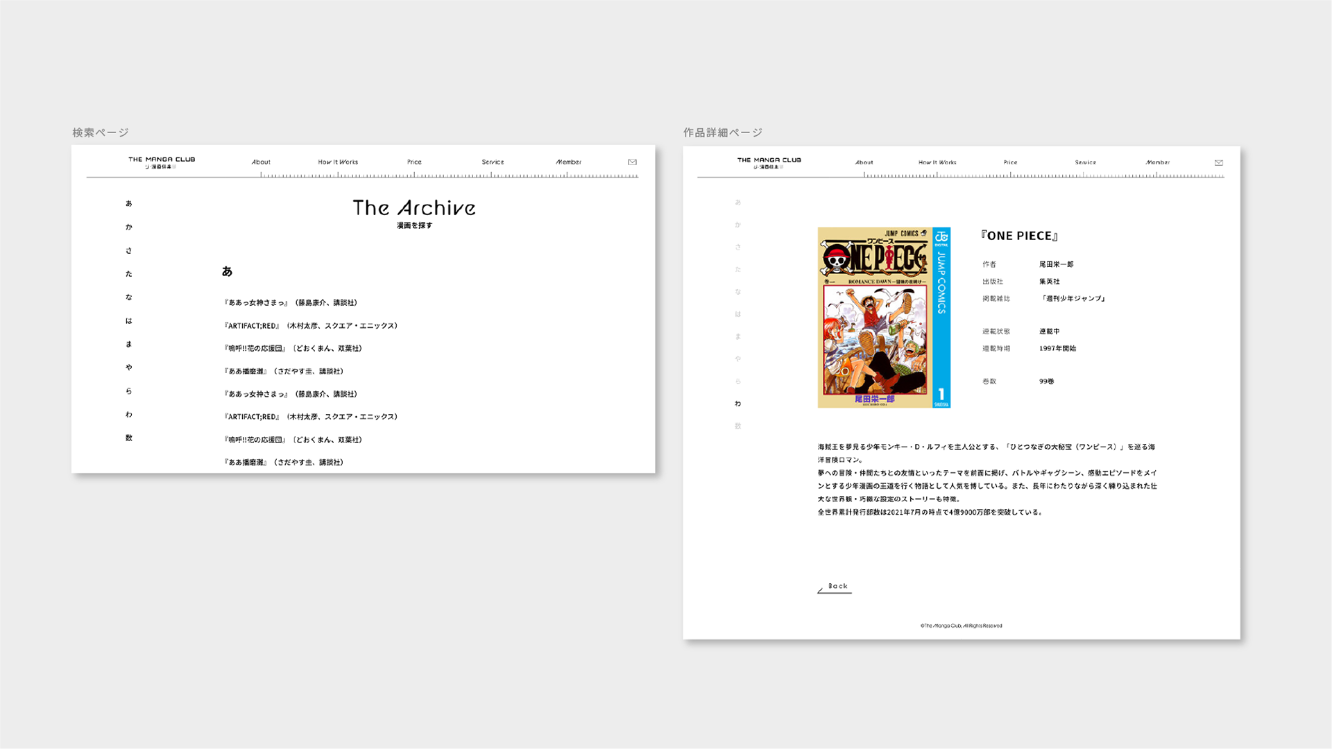Select な in search page kana index
The height and width of the screenshot is (749, 1332).
pos(129,297)
